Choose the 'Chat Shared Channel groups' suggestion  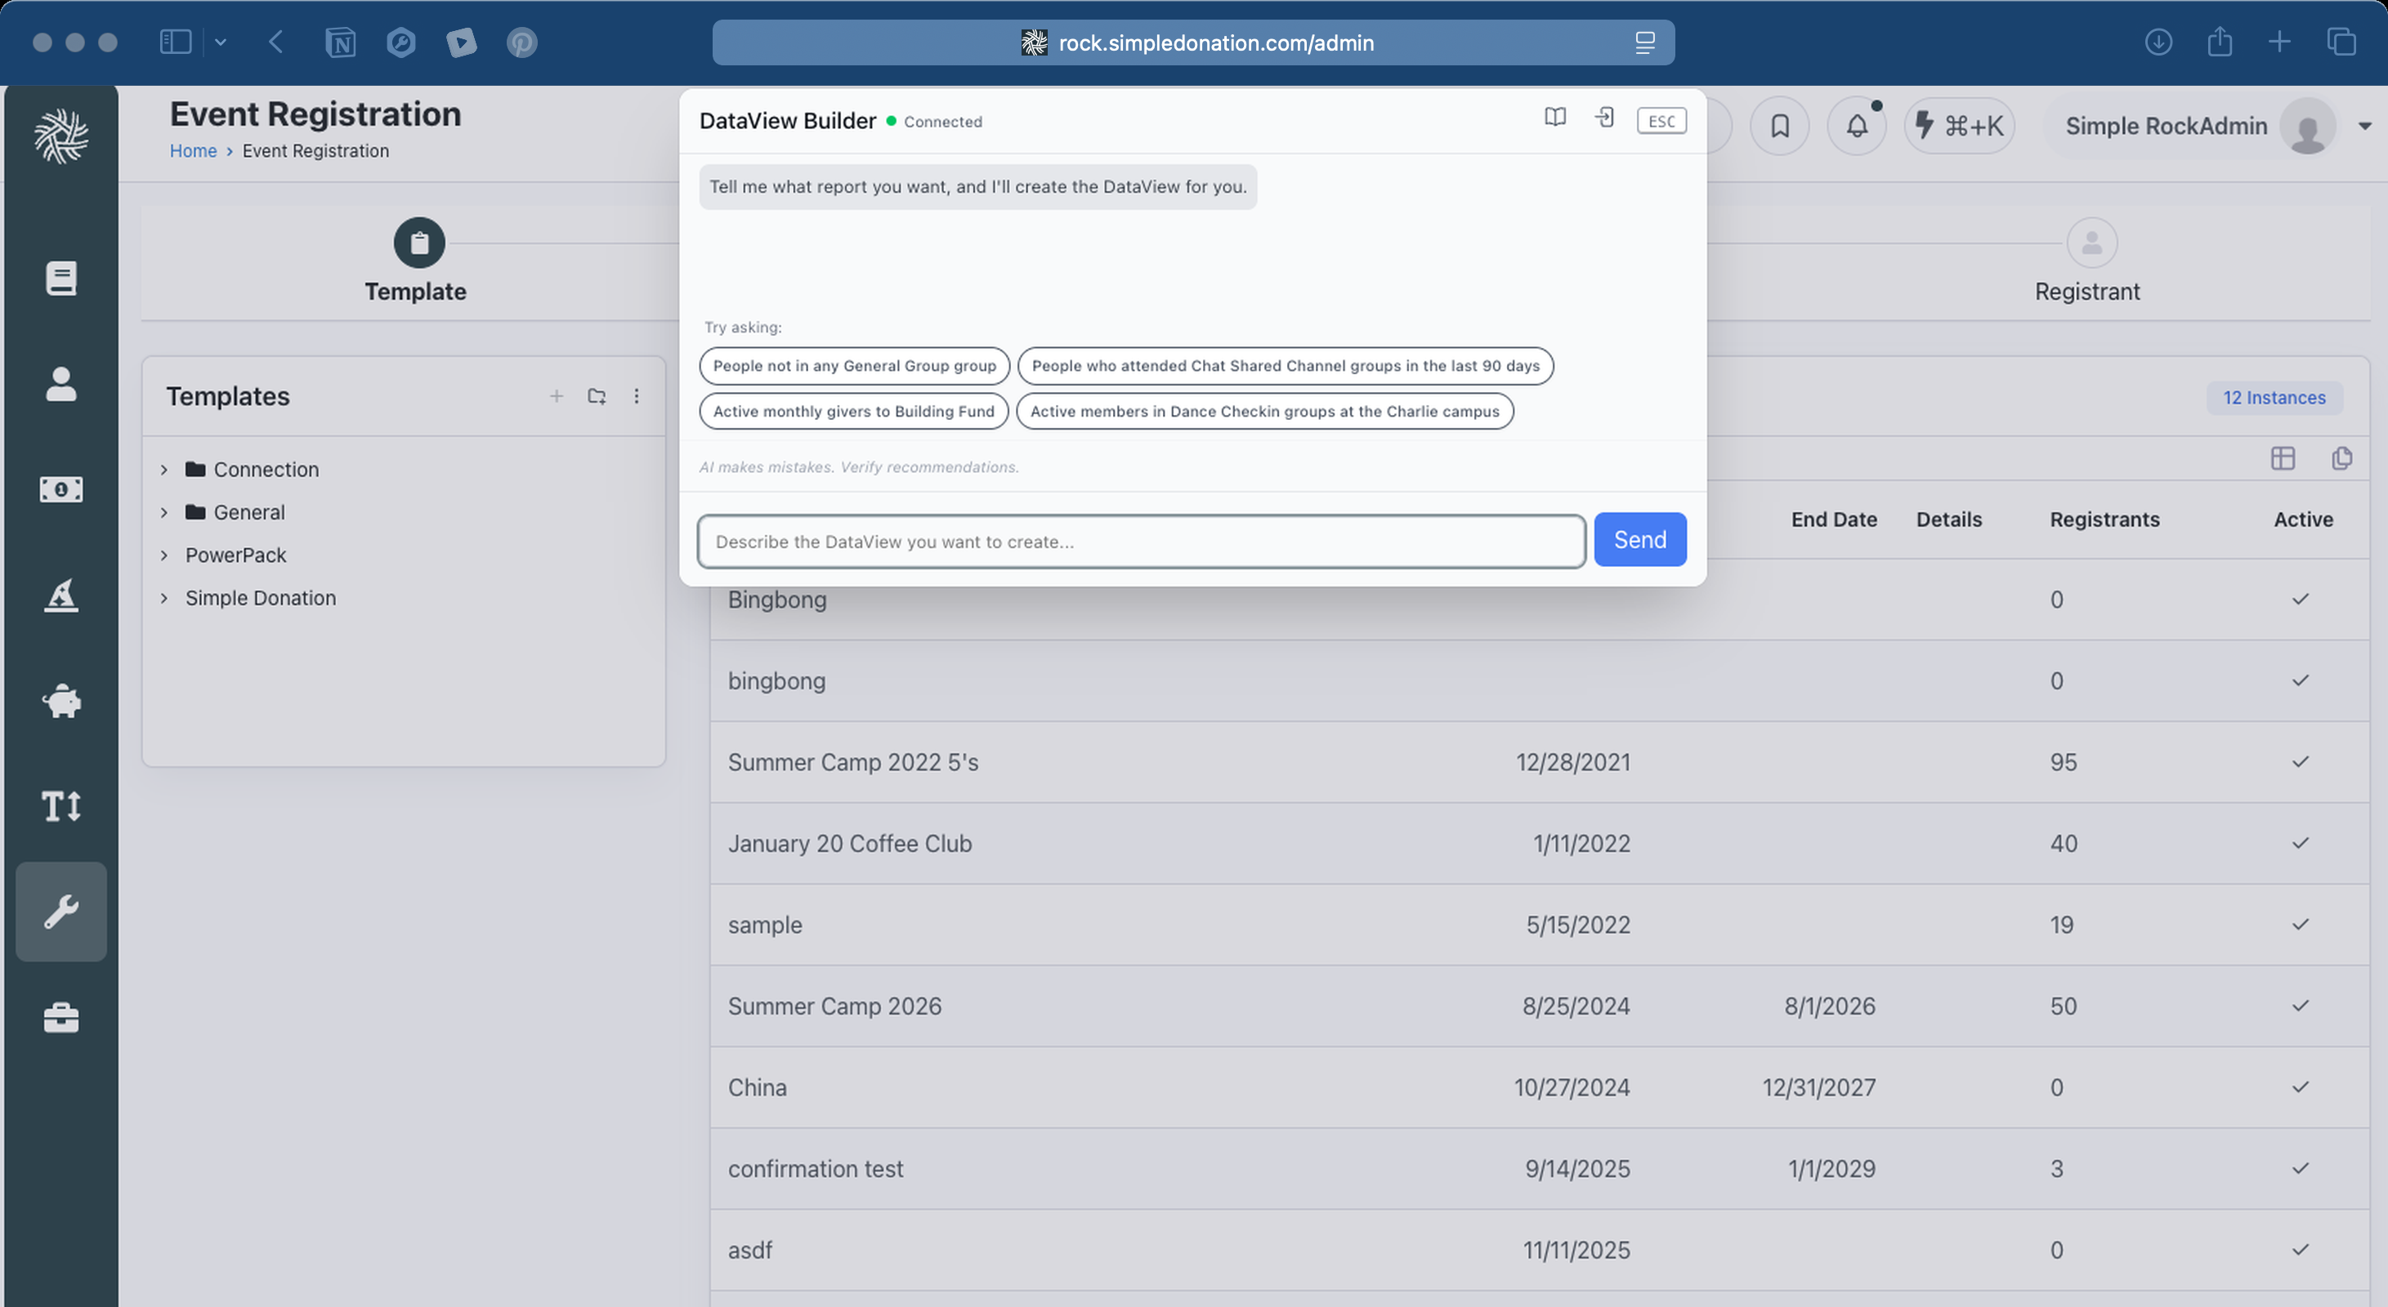(1286, 366)
